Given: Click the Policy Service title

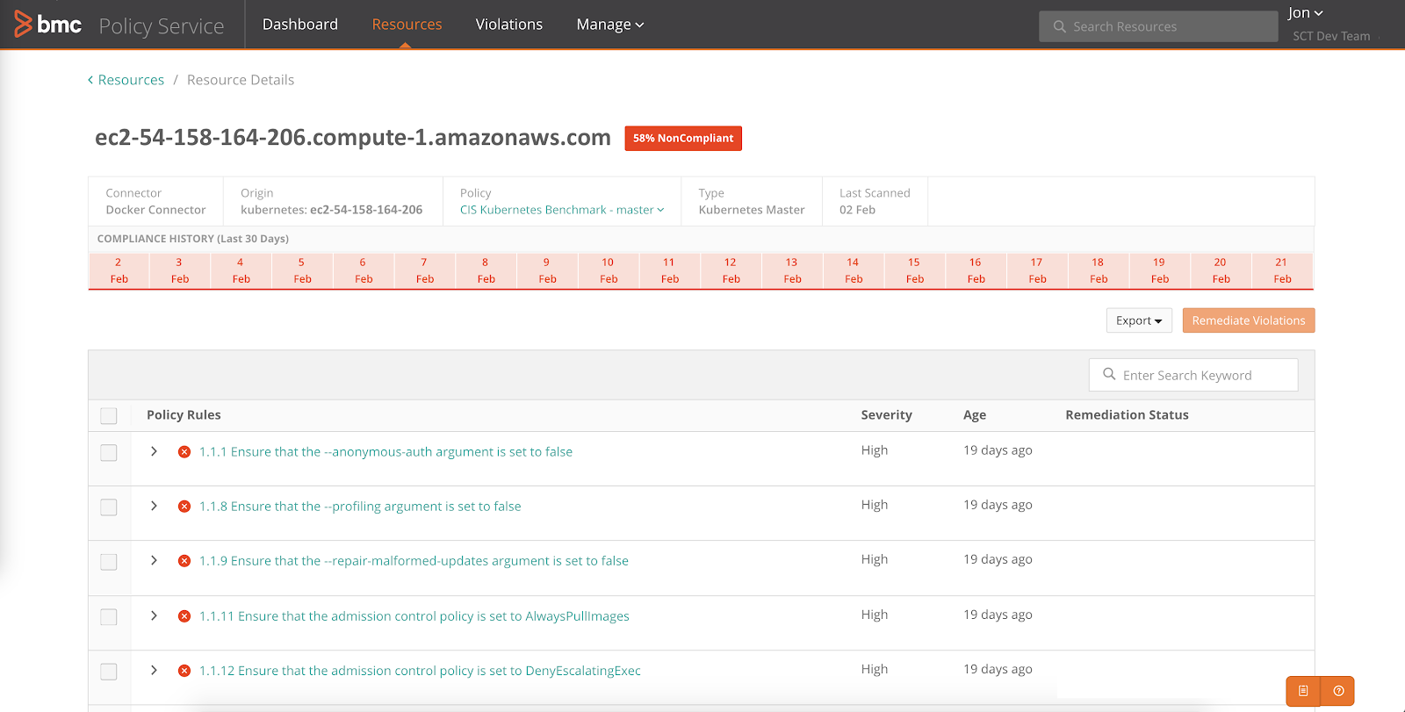Looking at the screenshot, I should click(162, 26).
